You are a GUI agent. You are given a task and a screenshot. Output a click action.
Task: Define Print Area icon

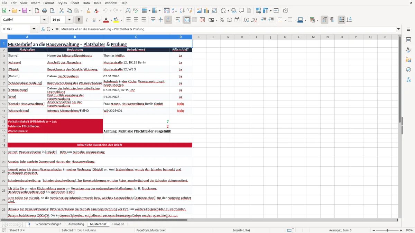258,11
